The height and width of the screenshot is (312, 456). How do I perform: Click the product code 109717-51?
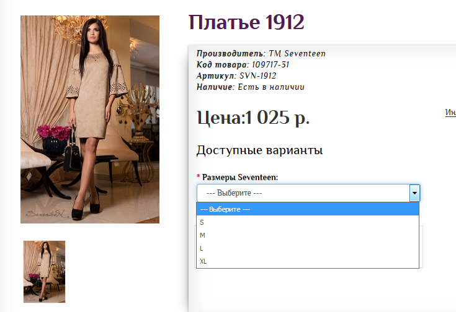(270, 64)
